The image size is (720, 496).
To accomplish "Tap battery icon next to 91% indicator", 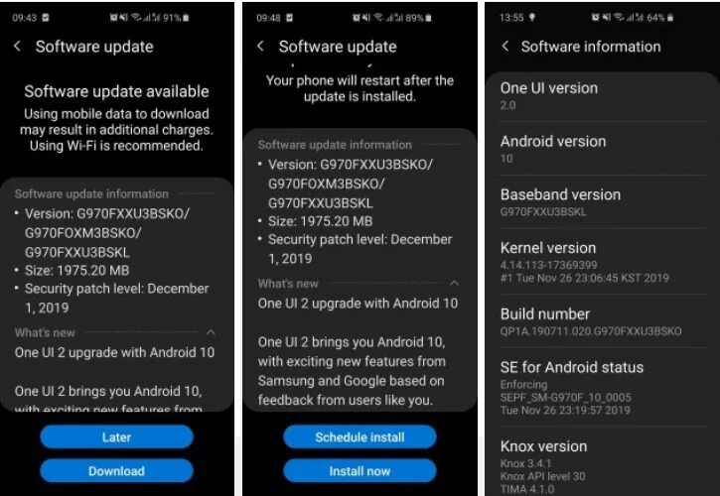I will [186, 18].
